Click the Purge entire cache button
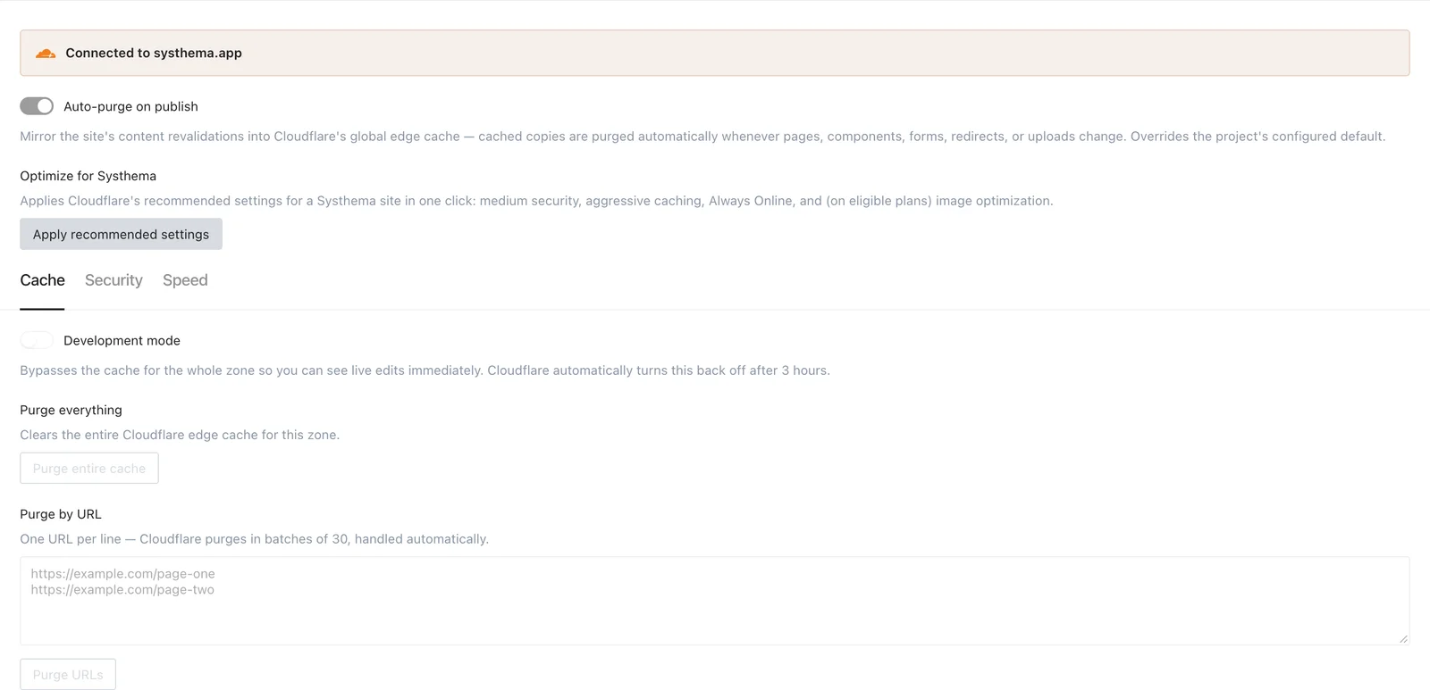This screenshot has width=1430, height=690. [x=89, y=468]
